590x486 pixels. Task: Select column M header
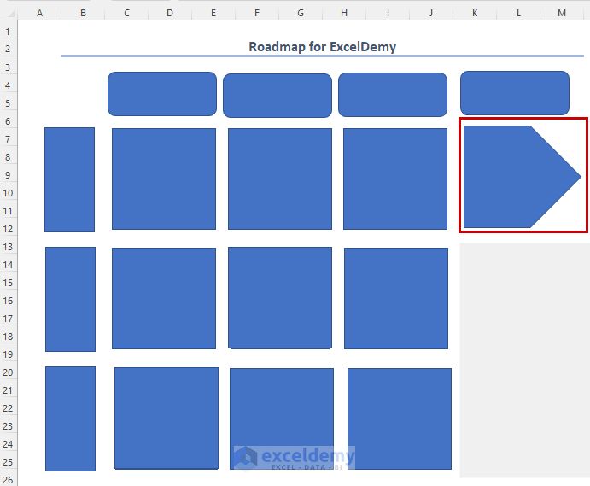click(x=562, y=13)
